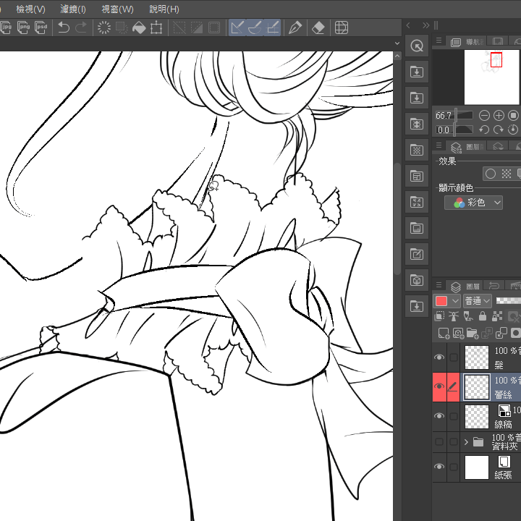Rotate canvas left in the Navigator
The image size is (521, 521).
484,130
